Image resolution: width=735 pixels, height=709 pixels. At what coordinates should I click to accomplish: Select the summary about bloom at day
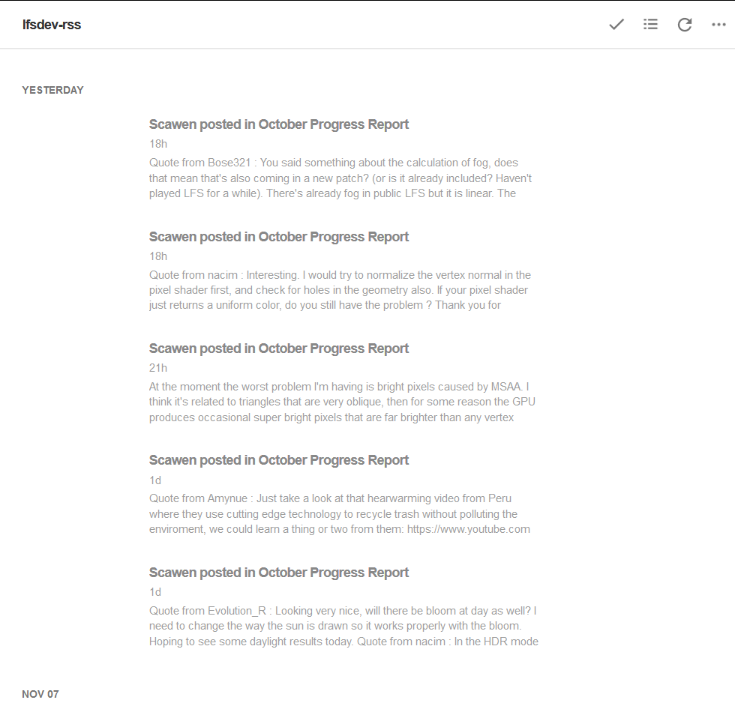click(341, 626)
